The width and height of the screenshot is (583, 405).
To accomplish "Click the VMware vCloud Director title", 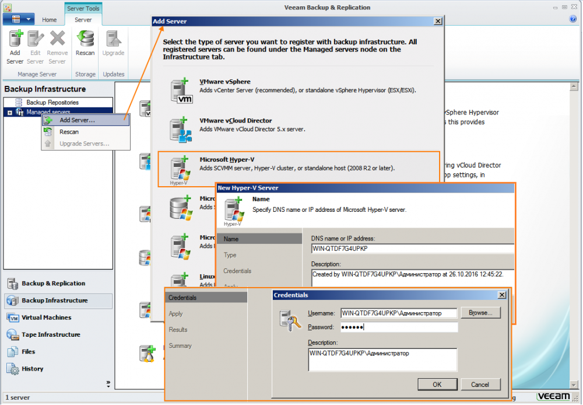I will (236, 121).
